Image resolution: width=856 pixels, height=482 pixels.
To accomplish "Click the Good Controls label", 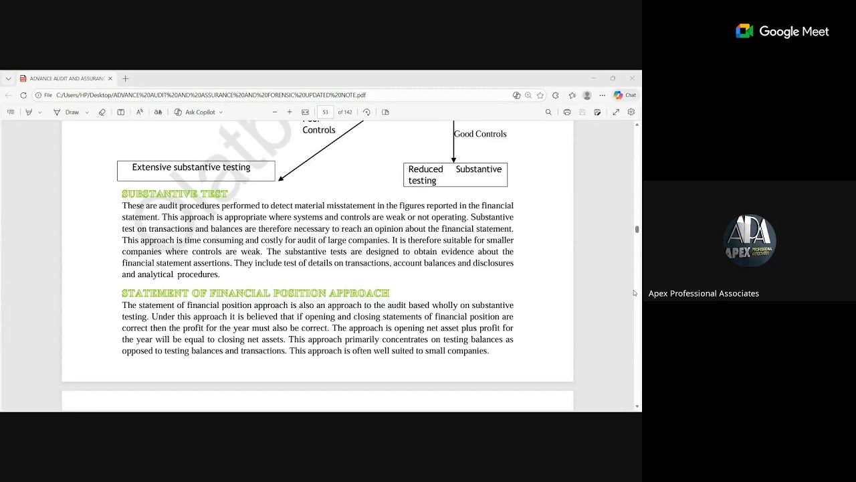I will pyautogui.click(x=480, y=134).
